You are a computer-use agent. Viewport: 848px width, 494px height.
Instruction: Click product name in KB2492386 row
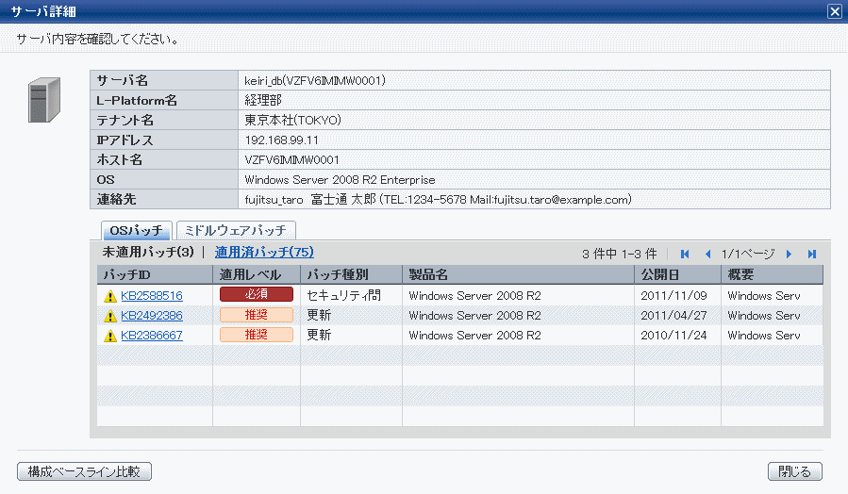[474, 316]
